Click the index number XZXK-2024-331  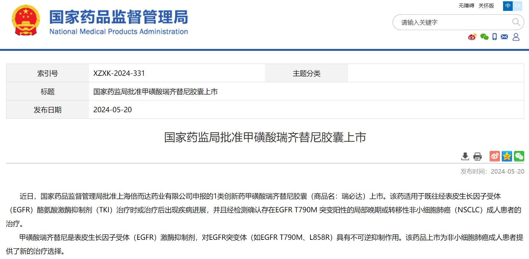coord(119,73)
